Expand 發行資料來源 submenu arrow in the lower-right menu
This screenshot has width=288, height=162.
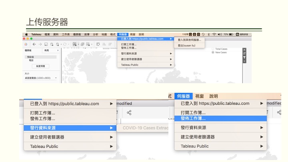(262, 128)
